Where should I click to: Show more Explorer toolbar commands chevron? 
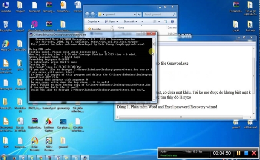pos(142,22)
